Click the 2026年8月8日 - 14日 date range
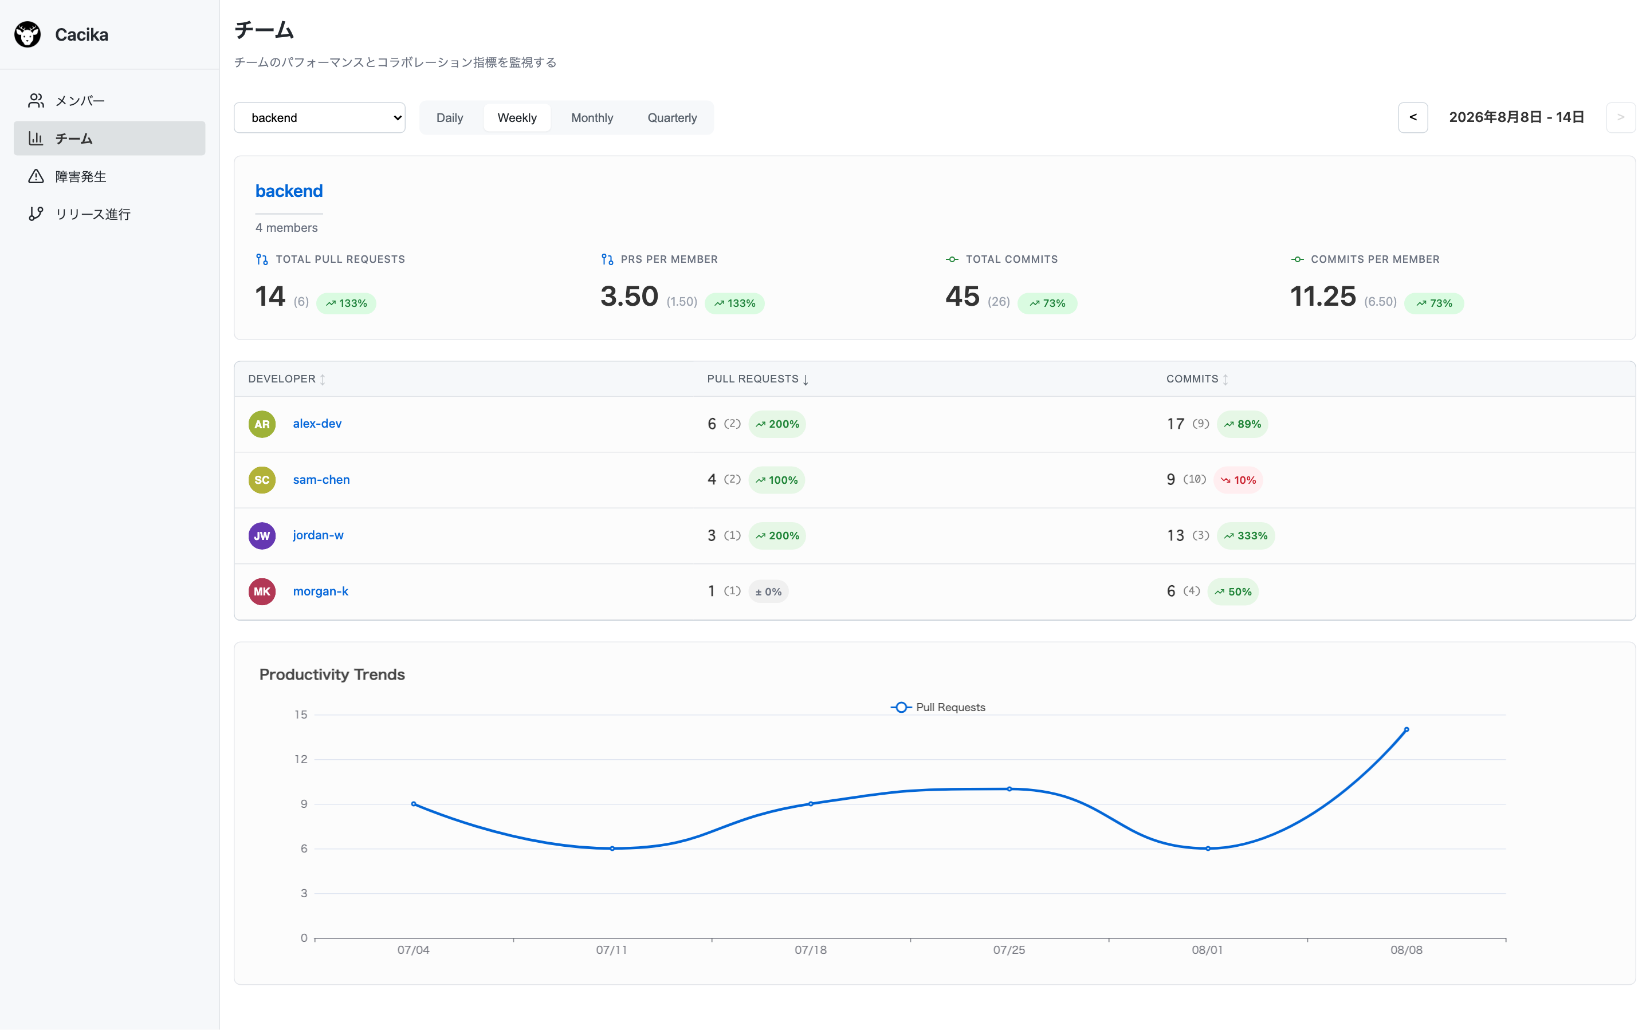1650x1030 pixels. 1517,117
